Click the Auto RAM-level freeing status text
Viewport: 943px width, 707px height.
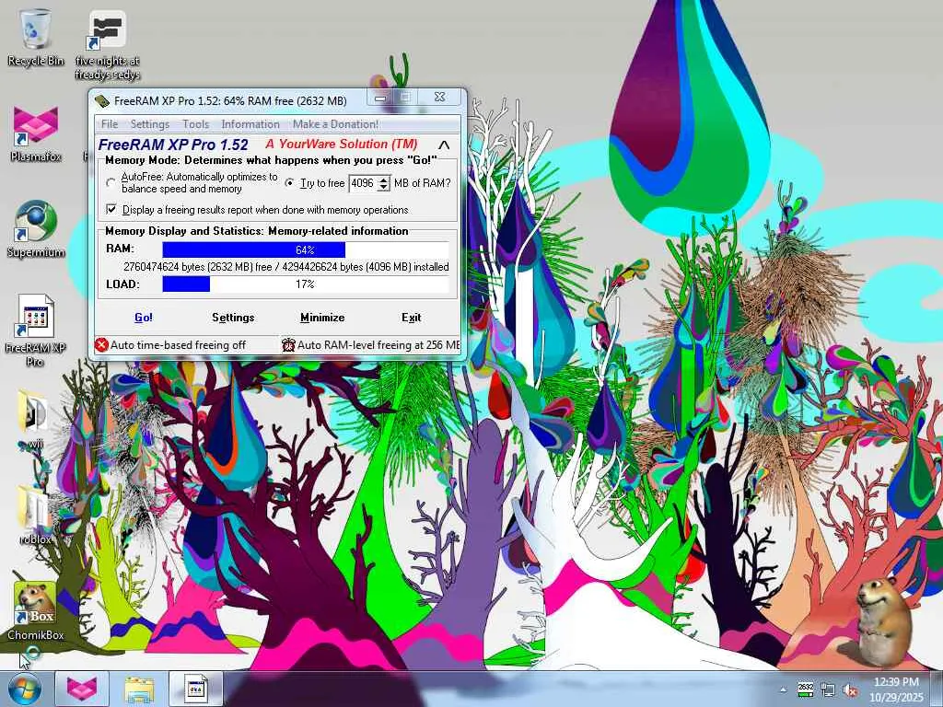(378, 344)
